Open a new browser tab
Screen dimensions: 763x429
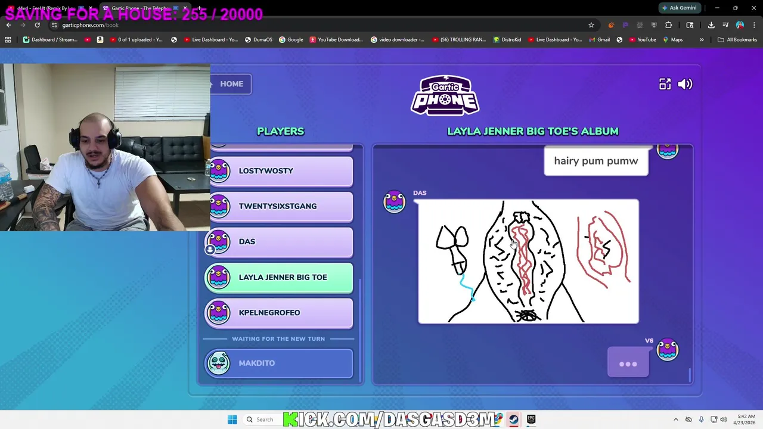[x=198, y=8]
